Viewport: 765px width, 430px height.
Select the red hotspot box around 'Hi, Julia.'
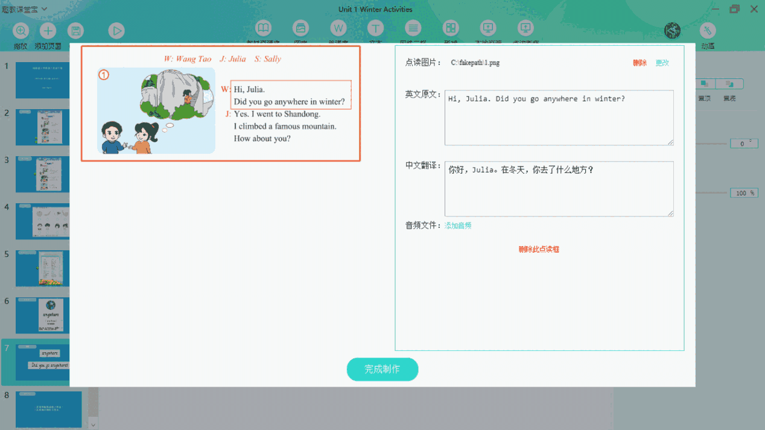coord(291,95)
